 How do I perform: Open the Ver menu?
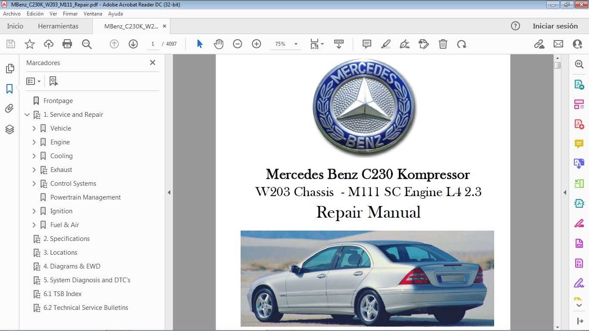(x=53, y=14)
